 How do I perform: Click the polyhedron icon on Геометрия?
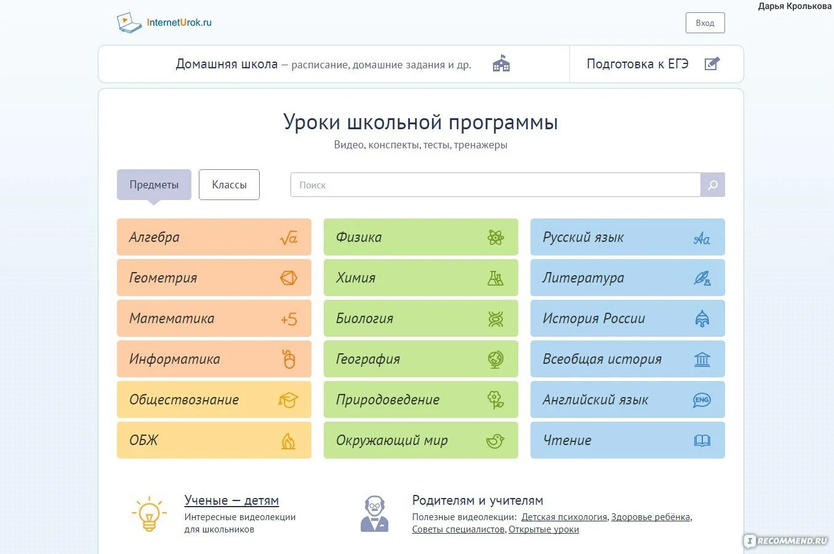point(289,278)
